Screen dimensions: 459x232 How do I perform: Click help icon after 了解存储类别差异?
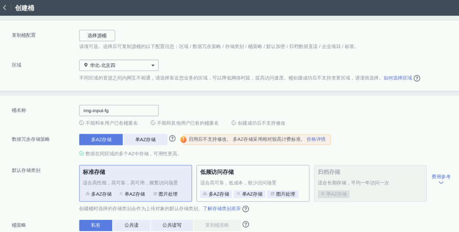(x=245, y=209)
